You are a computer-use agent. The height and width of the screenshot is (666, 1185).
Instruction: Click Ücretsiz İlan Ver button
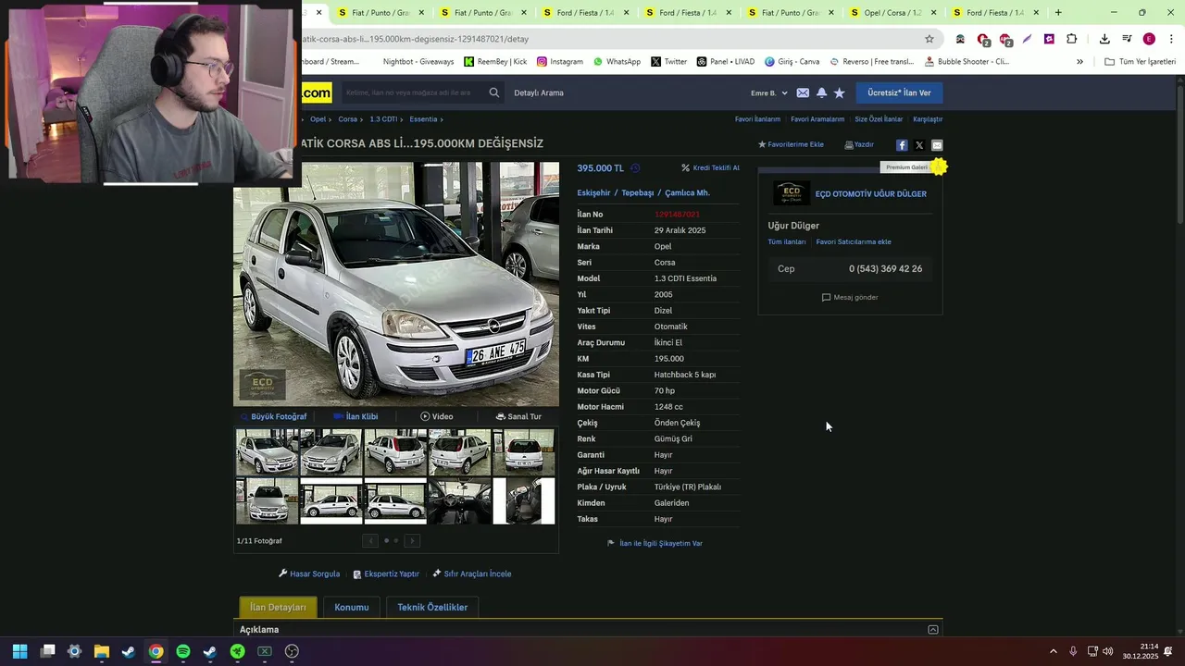(899, 92)
